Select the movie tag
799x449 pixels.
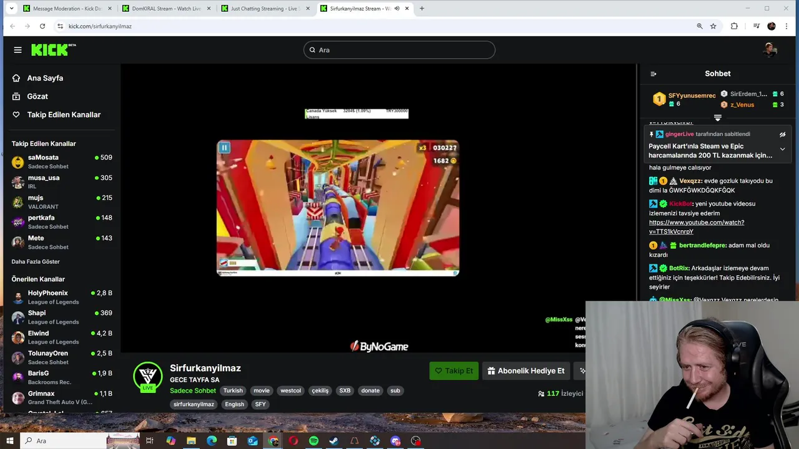coord(262,390)
